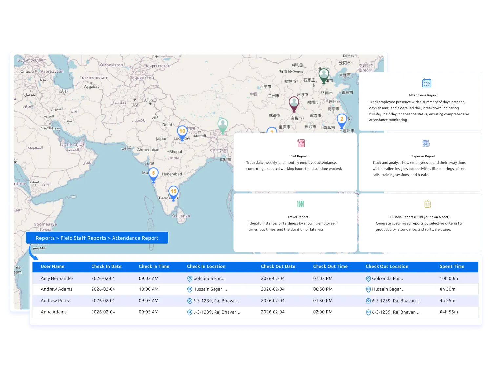Open Andrew Perez's check-in location 6-3-1239 Raj Bhavan
492x377 pixels.
click(217, 301)
